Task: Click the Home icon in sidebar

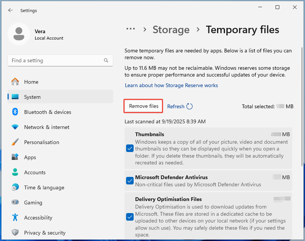Action: tap(15, 82)
